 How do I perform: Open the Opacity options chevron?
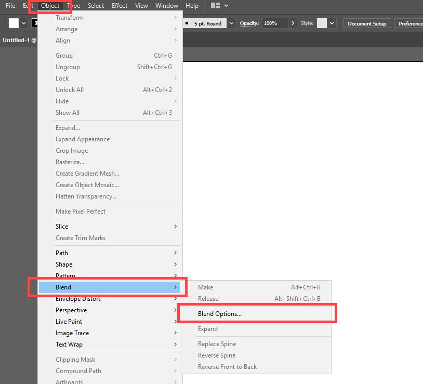click(x=293, y=23)
